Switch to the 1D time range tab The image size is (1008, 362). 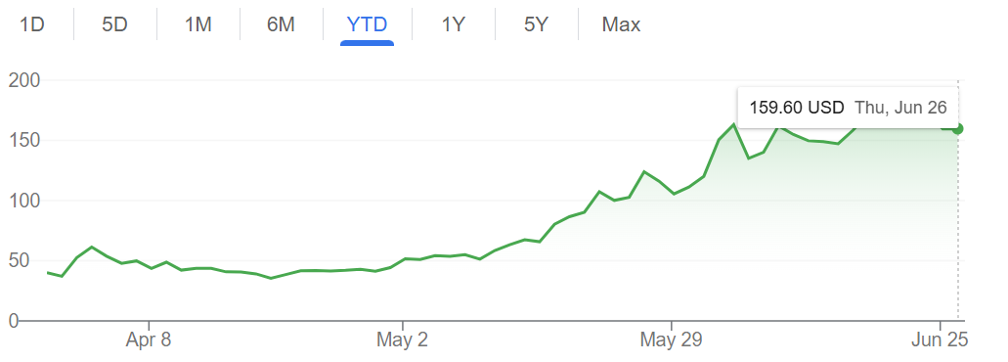tap(32, 25)
